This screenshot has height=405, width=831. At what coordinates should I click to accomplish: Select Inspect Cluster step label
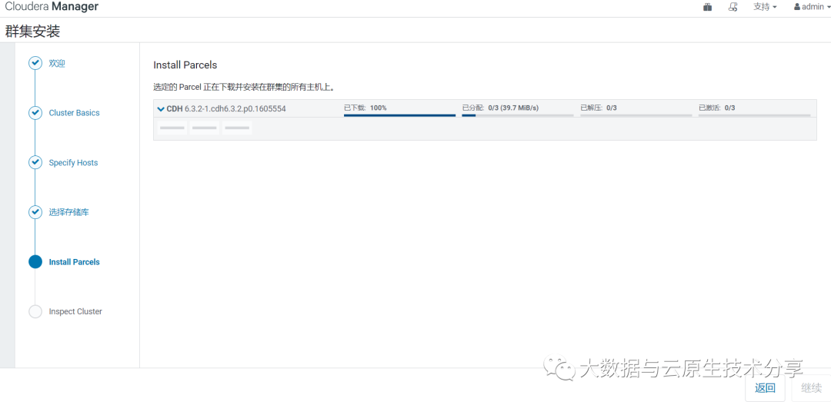75,311
